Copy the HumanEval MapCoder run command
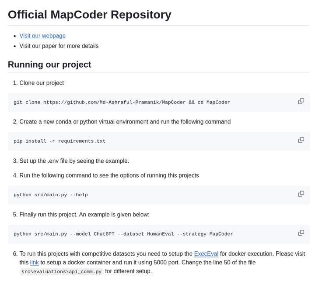 pyautogui.click(x=301, y=233)
